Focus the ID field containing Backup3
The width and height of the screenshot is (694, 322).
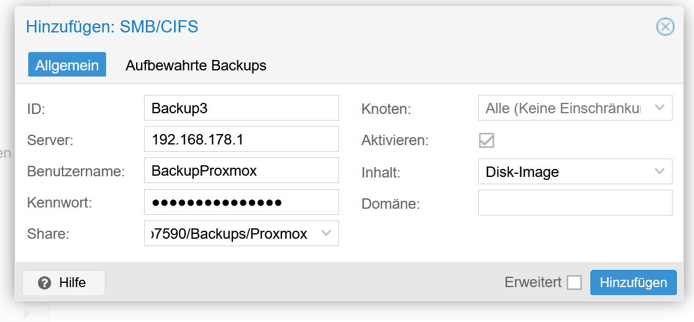tap(241, 108)
